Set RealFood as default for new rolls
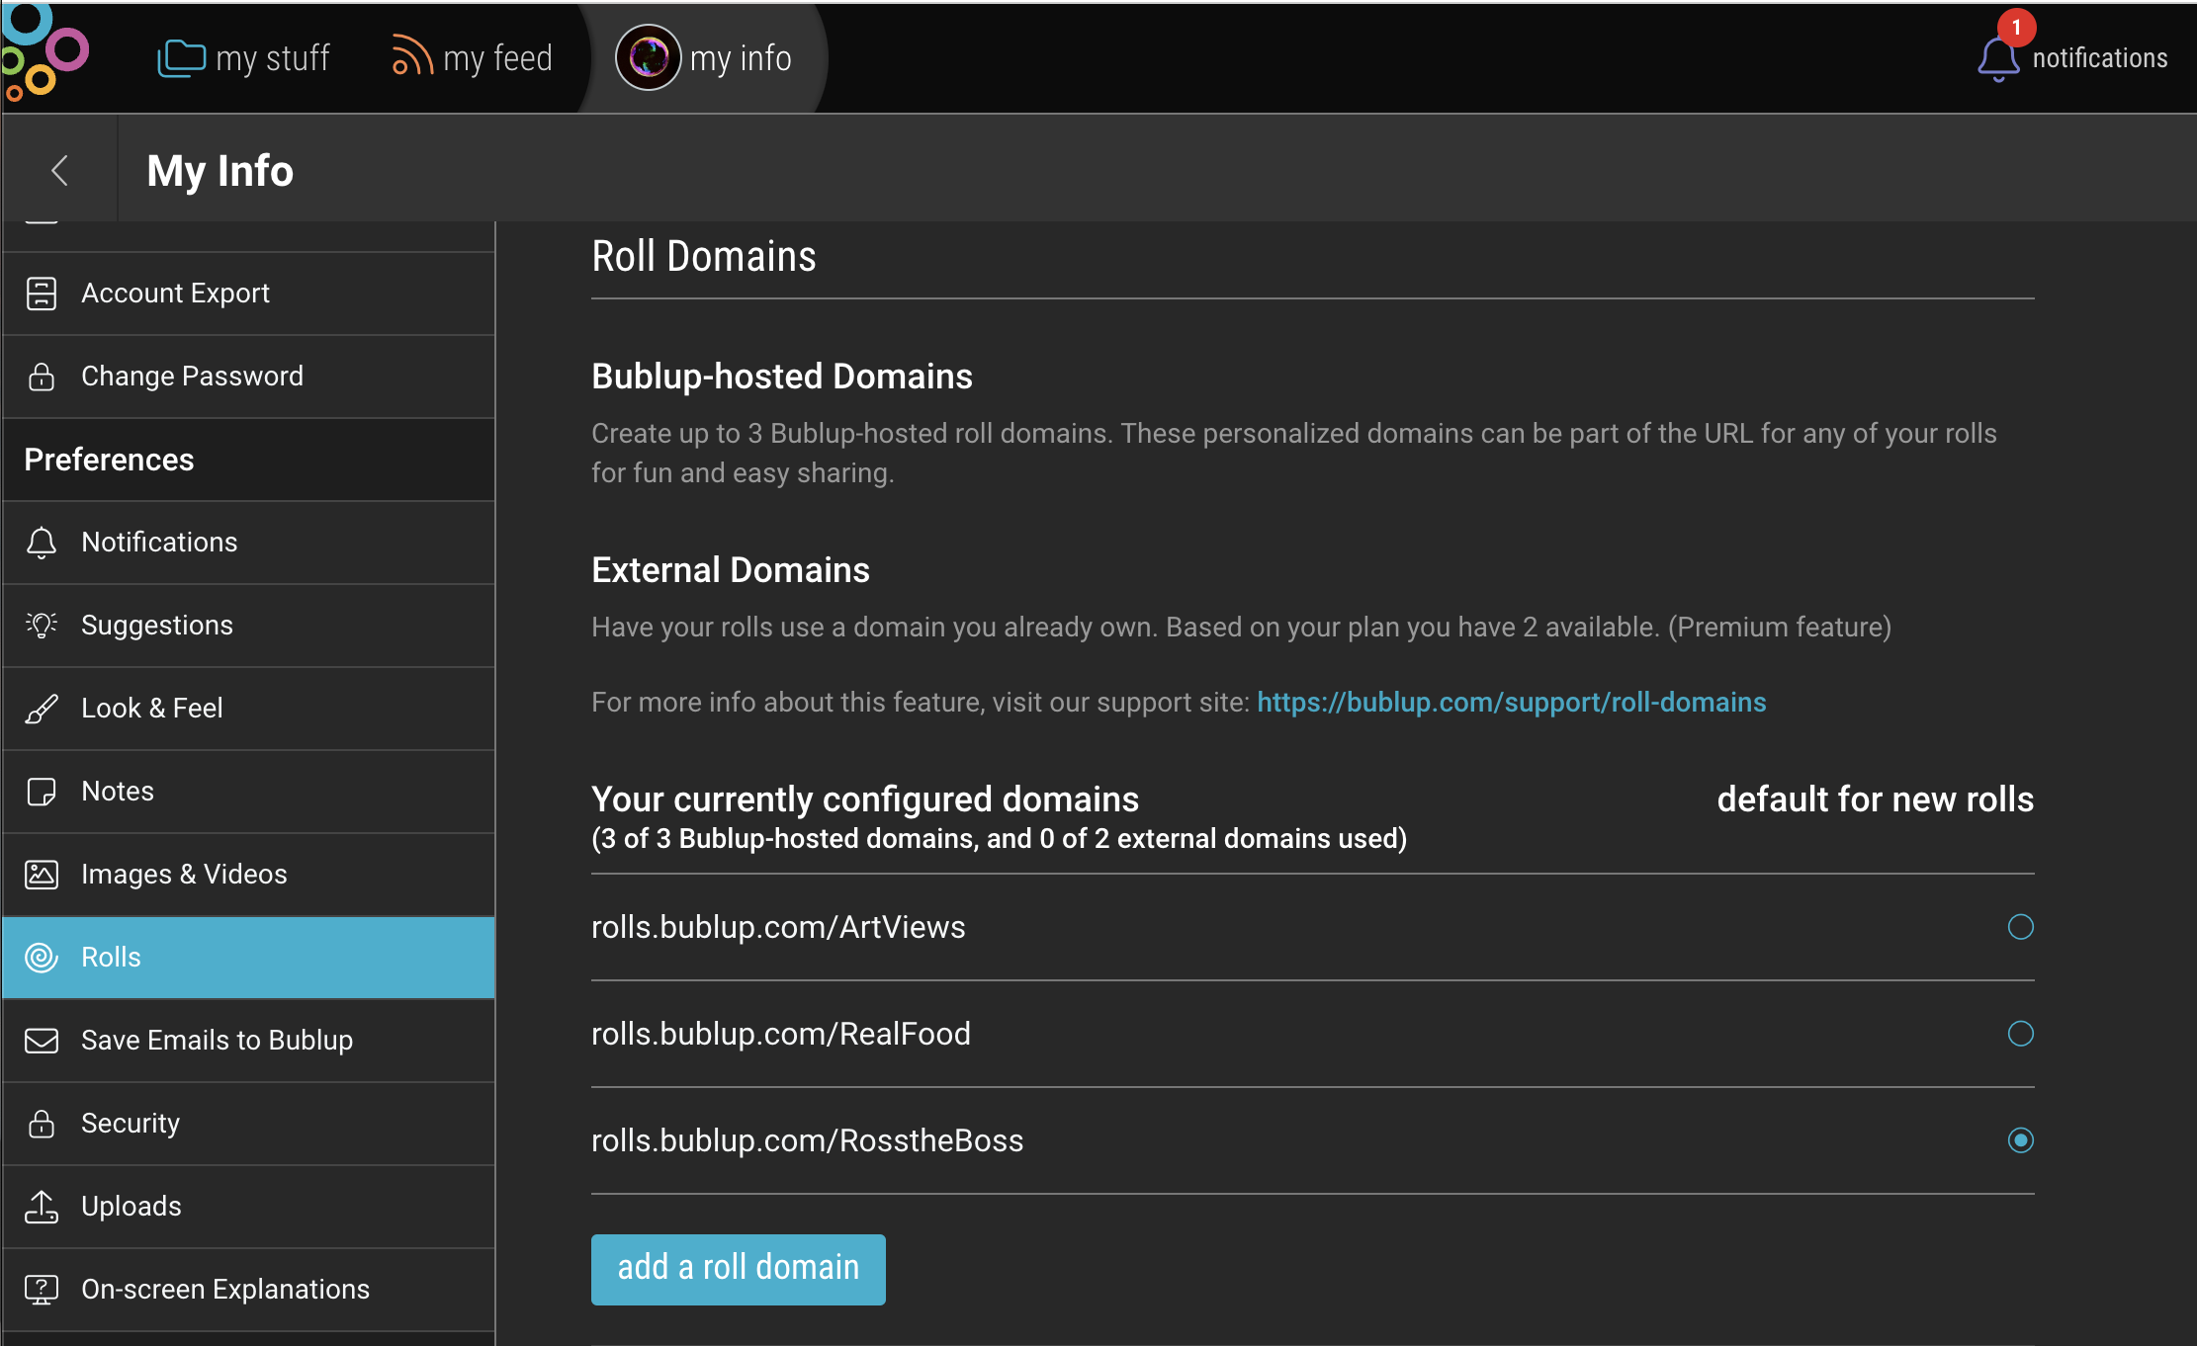Image resolution: width=2197 pixels, height=1346 pixels. point(2021,1034)
